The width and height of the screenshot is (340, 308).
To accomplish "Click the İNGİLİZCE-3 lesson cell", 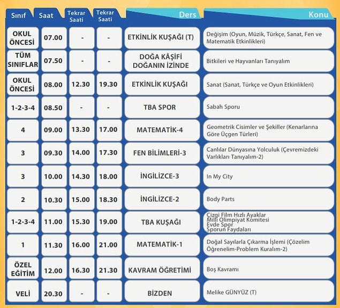I will (x=162, y=176).
